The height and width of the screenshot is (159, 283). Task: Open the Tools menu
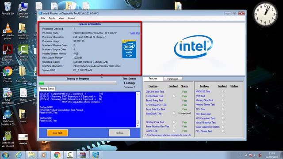click(x=52, y=18)
